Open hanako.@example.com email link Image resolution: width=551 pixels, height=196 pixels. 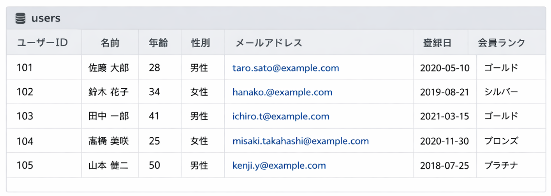[x=282, y=92]
